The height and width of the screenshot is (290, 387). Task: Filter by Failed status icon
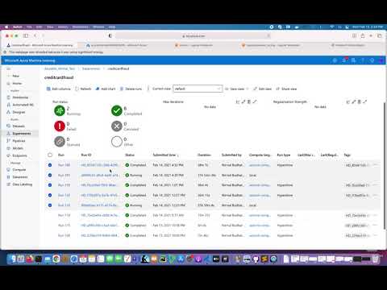(x=60, y=126)
